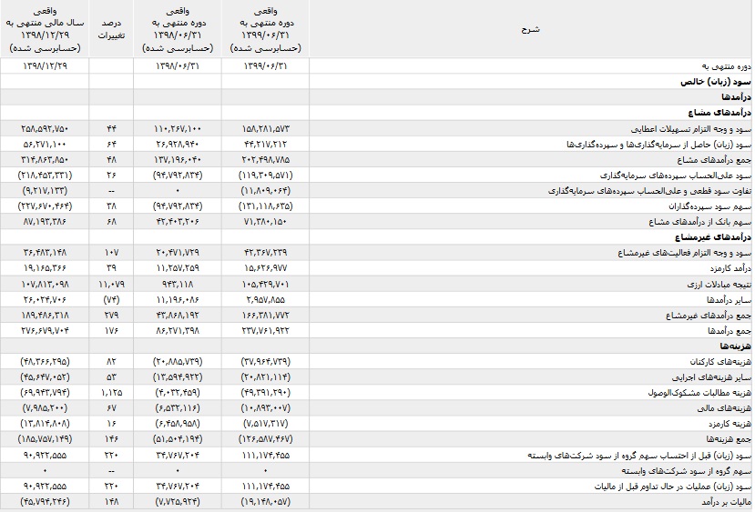Viewport: 755px width, 512px height.
Task: Select value '(۱۰,۸۹۳,۰۰۷)'
Action: pos(265,407)
